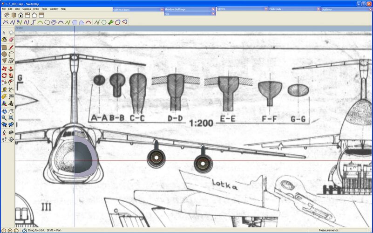373x233 pixels.
Task: Select the Arc tool
Action: 11,54
